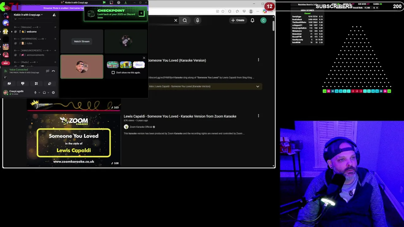
Task: Toggle the microphone mute in Discord
Action: coord(35,92)
